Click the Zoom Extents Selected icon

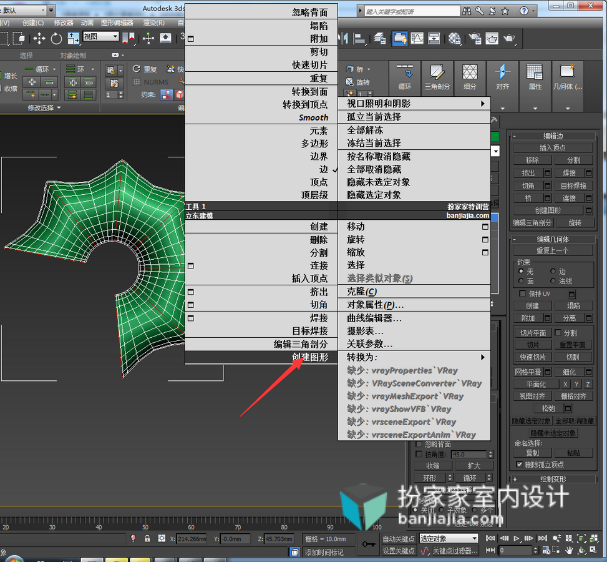581,538
